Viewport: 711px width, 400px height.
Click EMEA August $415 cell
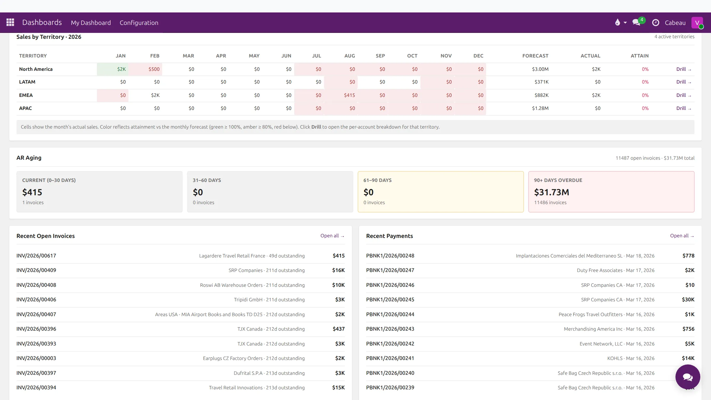click(341, 95)
